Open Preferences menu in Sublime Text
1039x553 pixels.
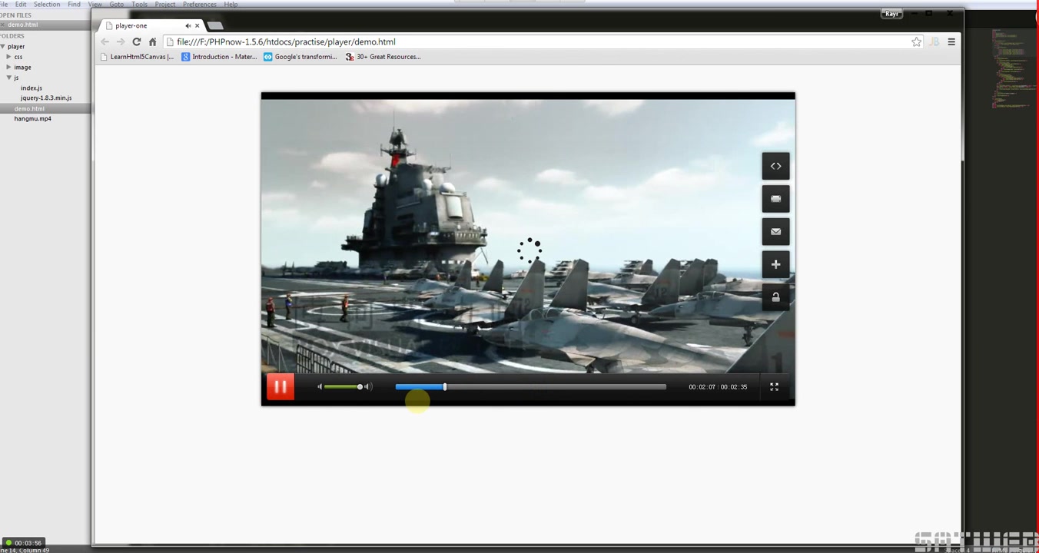[200, 4]
